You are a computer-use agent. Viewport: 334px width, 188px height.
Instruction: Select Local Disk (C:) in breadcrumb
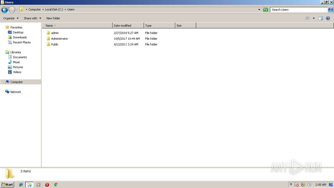[54, 9]
